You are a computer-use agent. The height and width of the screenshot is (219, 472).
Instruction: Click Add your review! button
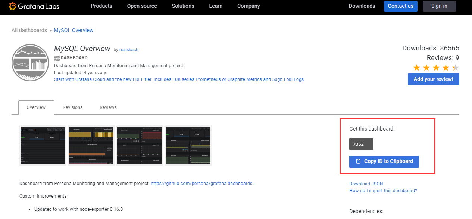click(433, 79)
